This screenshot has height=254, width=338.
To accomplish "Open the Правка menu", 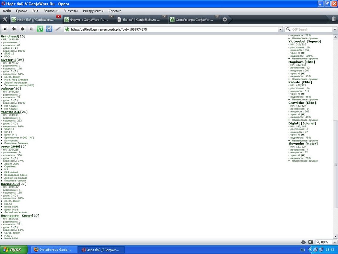I will 21,11.
